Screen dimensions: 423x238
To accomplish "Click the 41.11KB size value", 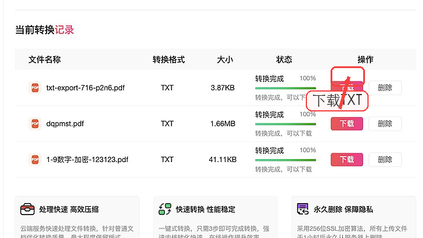I will tap(223, 160).
